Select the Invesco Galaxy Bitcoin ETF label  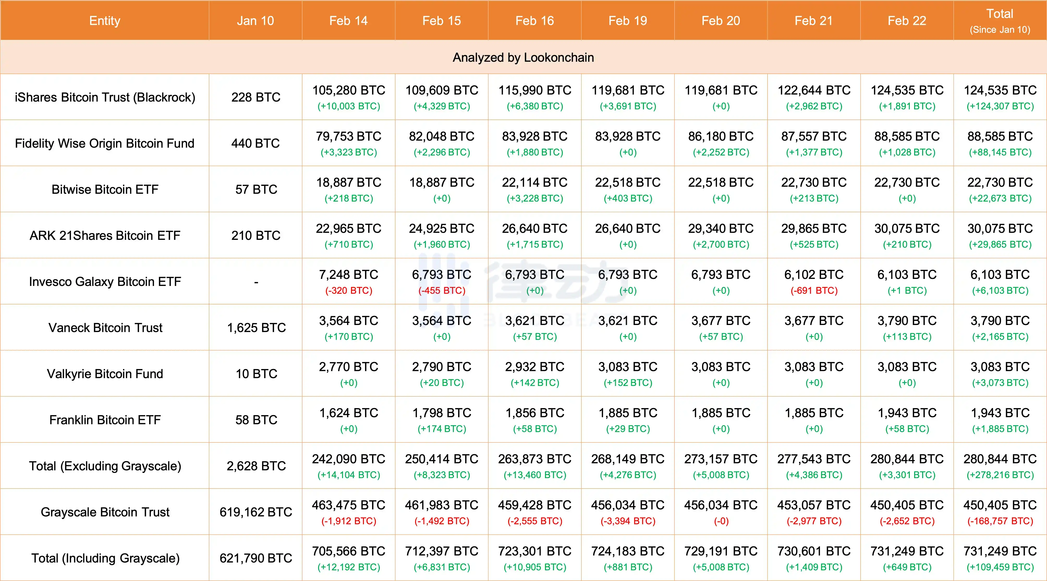(x=105, y=282)
